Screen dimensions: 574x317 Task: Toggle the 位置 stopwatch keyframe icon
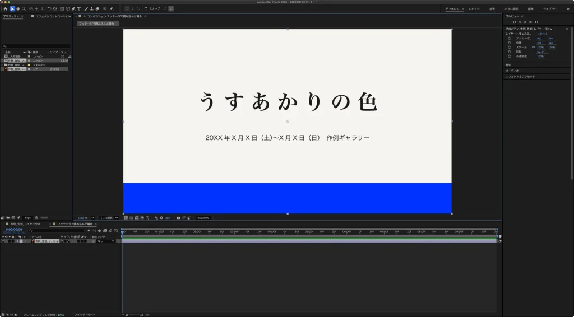(x=509, y=43)
